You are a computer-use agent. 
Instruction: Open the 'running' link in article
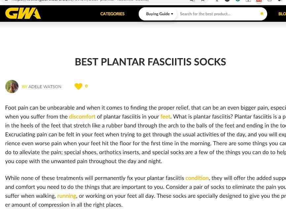(67, 196)
